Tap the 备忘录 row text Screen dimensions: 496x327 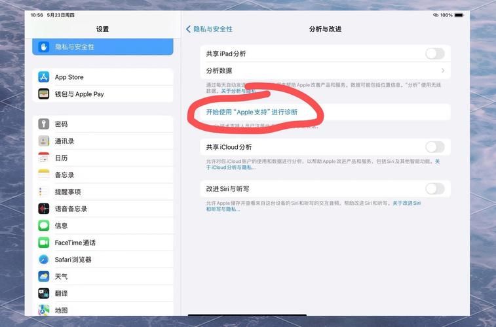point(64,175)
